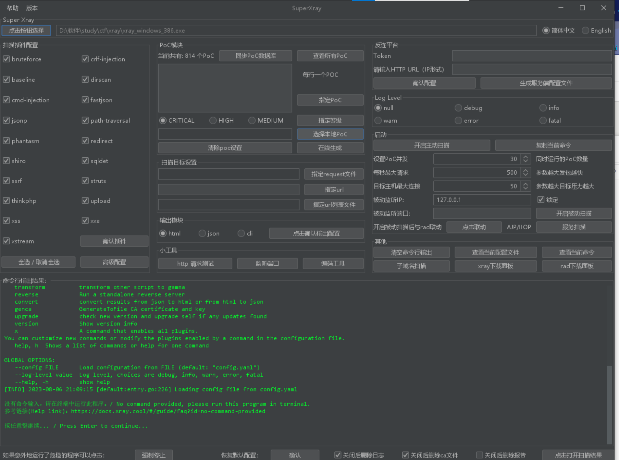Click the 服务扫描 button
Image resolution: width=619 pixels, height=460 pixels.
[574, 227]
